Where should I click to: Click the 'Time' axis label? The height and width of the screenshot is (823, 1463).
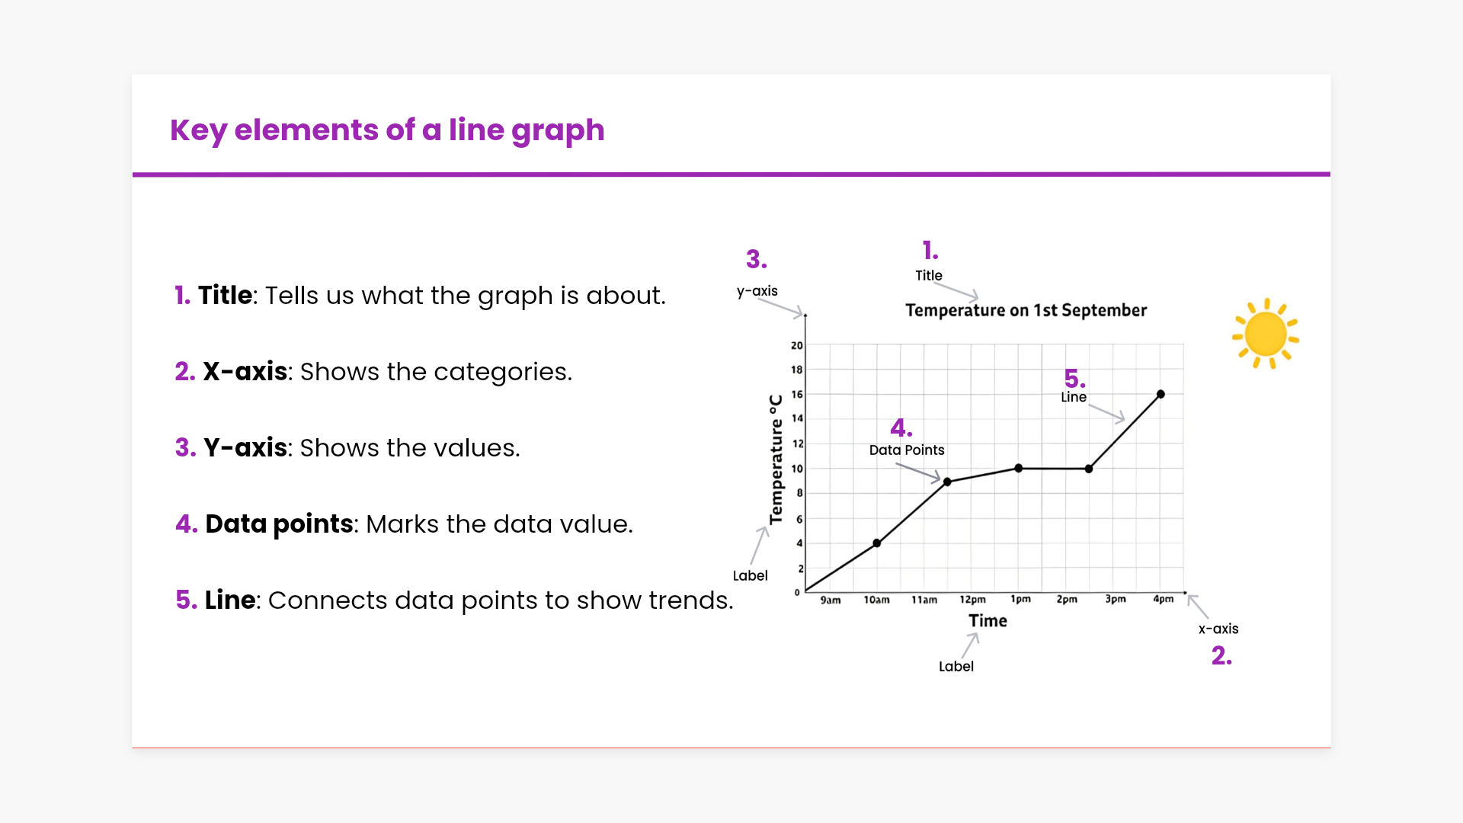[x=988, y=621]
